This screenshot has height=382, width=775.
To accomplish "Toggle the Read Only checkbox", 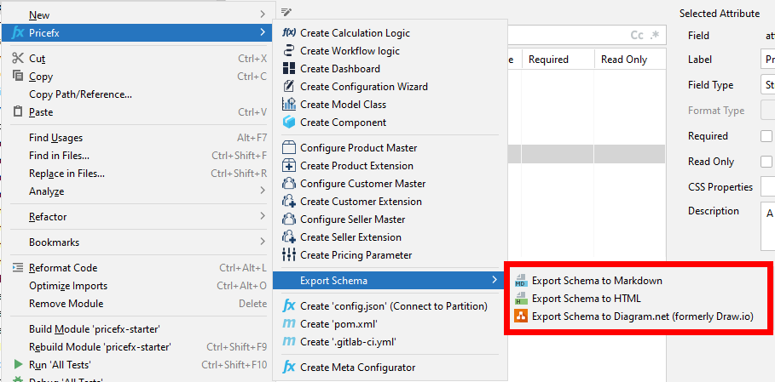I will coord(766,162).
